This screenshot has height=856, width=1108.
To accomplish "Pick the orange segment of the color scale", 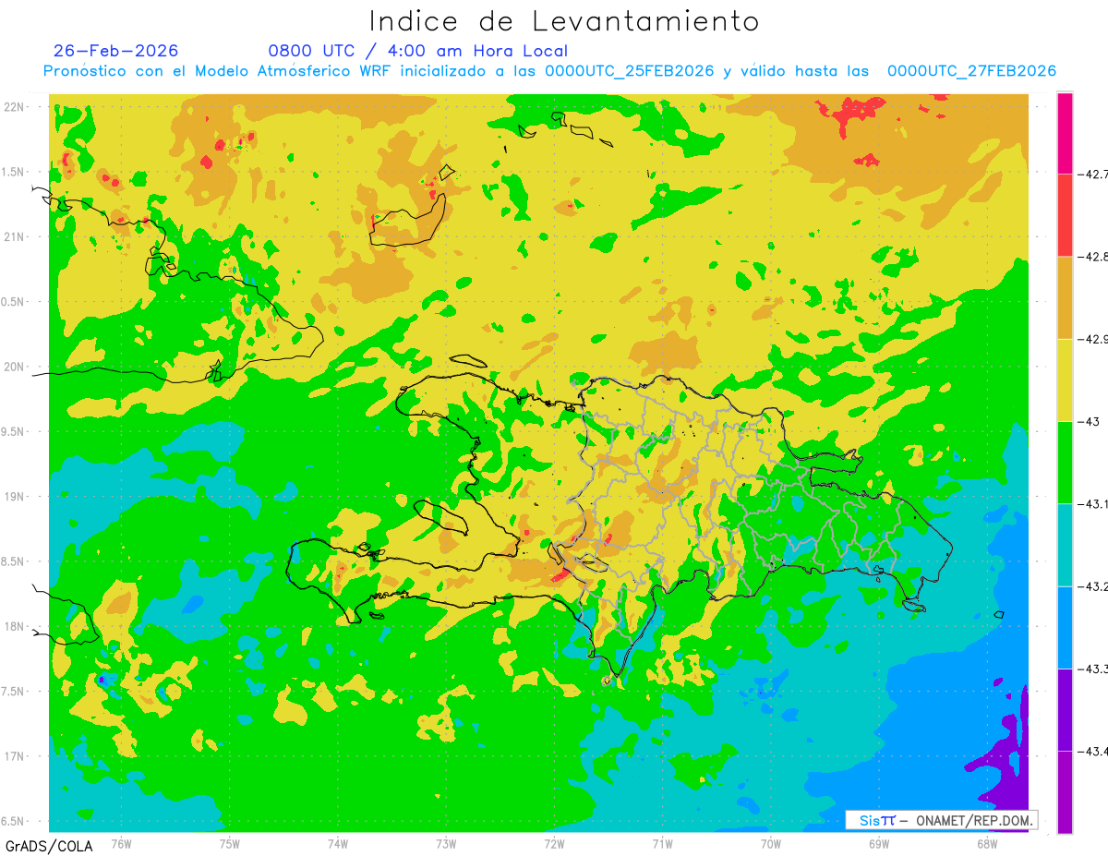I will [1065, 297].
